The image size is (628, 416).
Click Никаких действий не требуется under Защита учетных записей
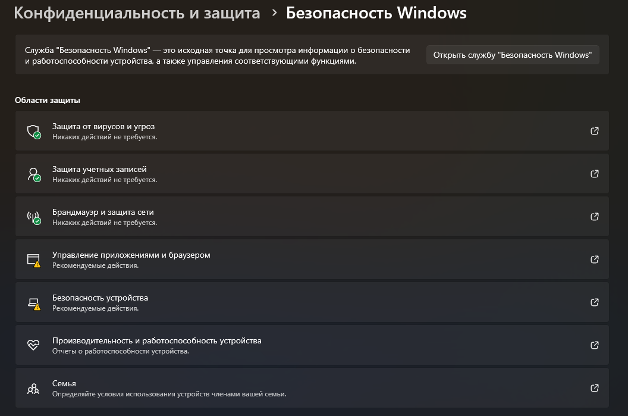coord(105,180)
